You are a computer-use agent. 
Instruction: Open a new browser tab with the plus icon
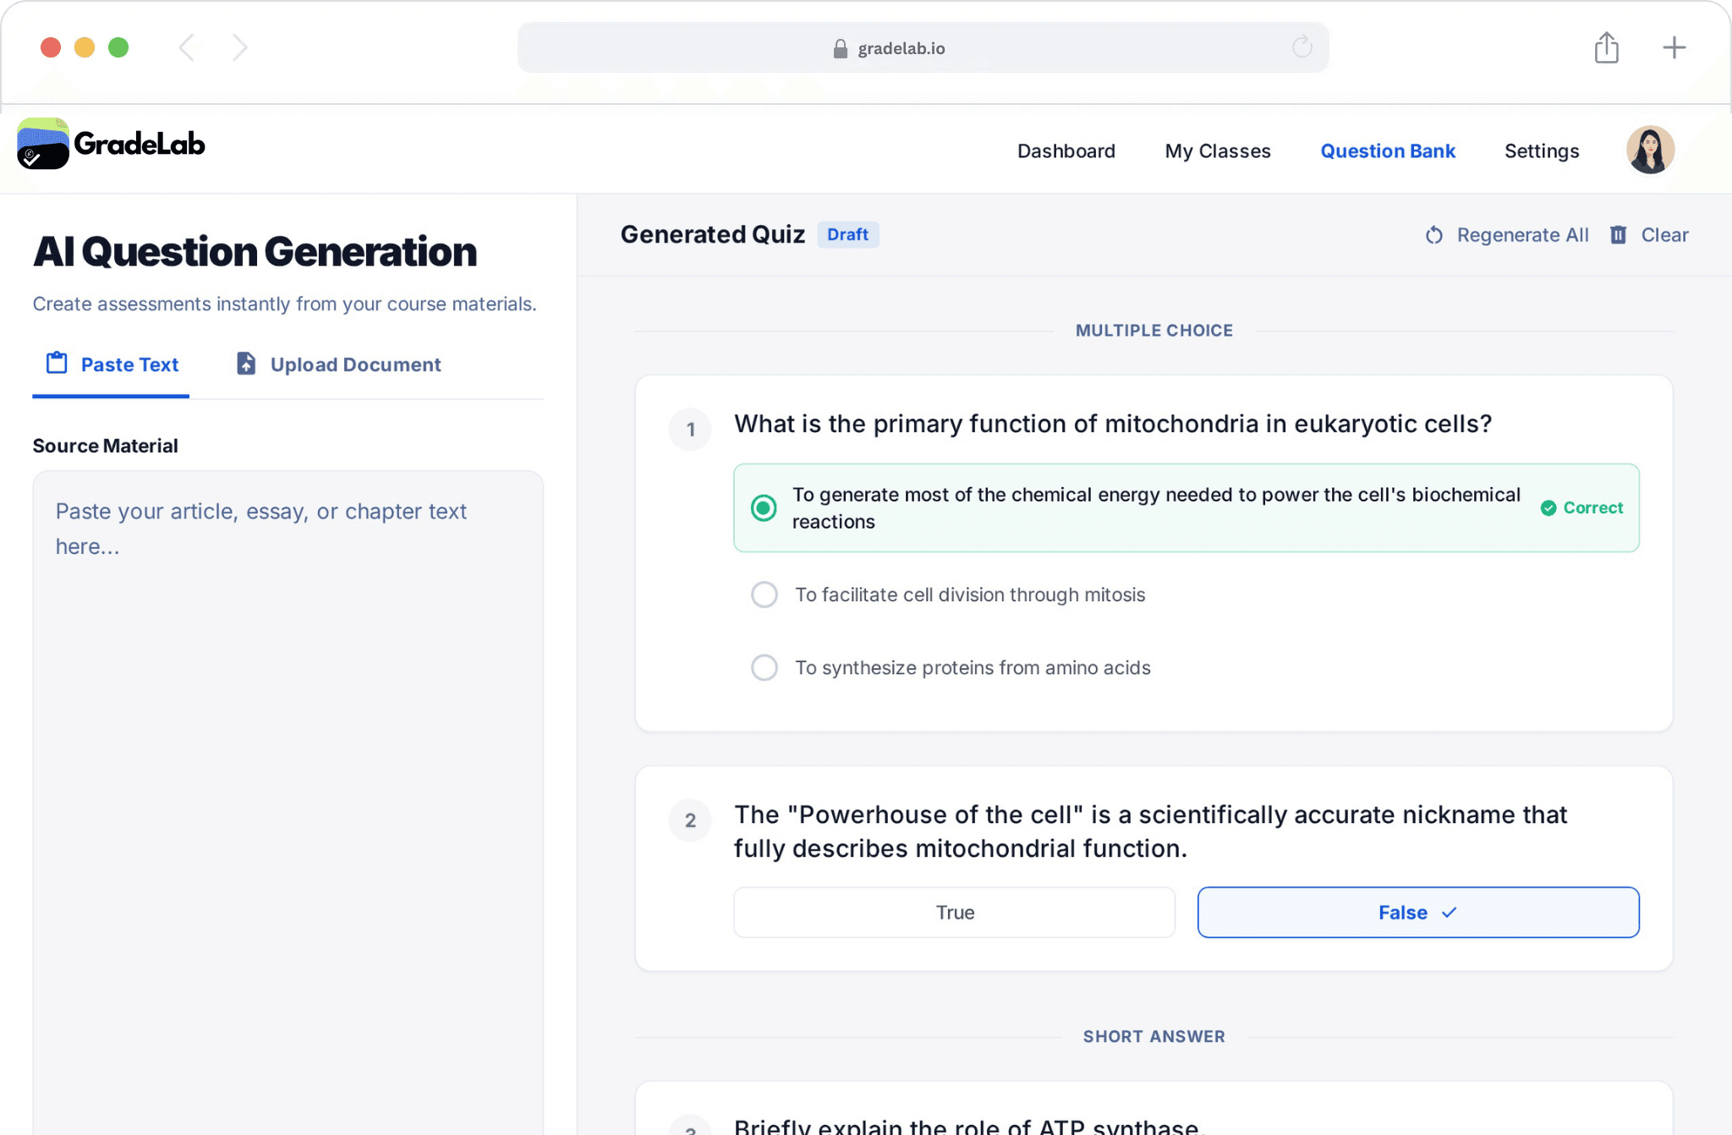coord(1674,47)
